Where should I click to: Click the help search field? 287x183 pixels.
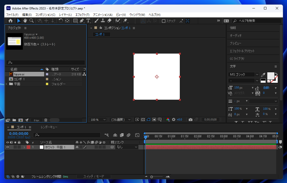click(257, 21)
